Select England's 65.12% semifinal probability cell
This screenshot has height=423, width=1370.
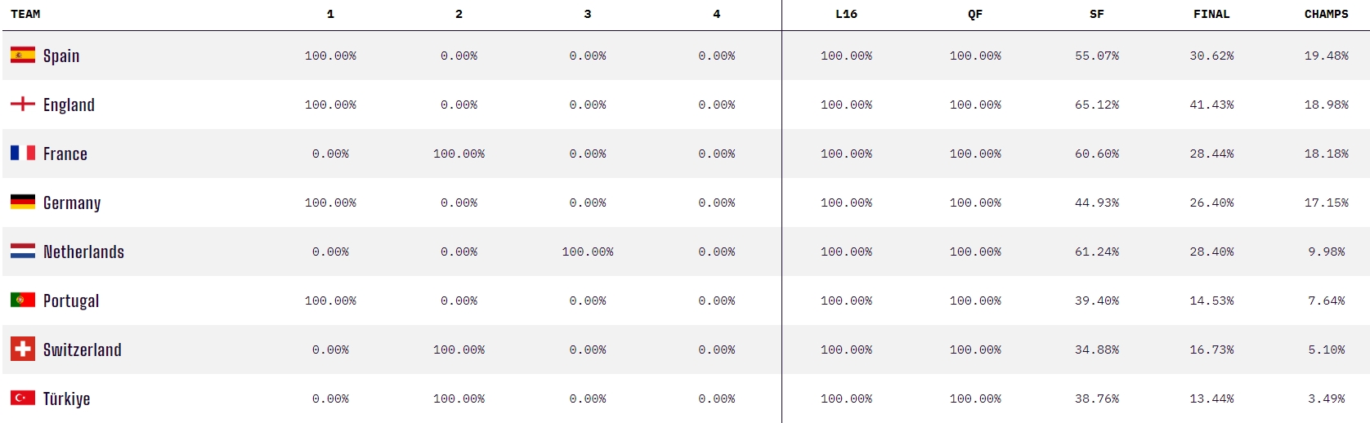tap(1097, 105)
